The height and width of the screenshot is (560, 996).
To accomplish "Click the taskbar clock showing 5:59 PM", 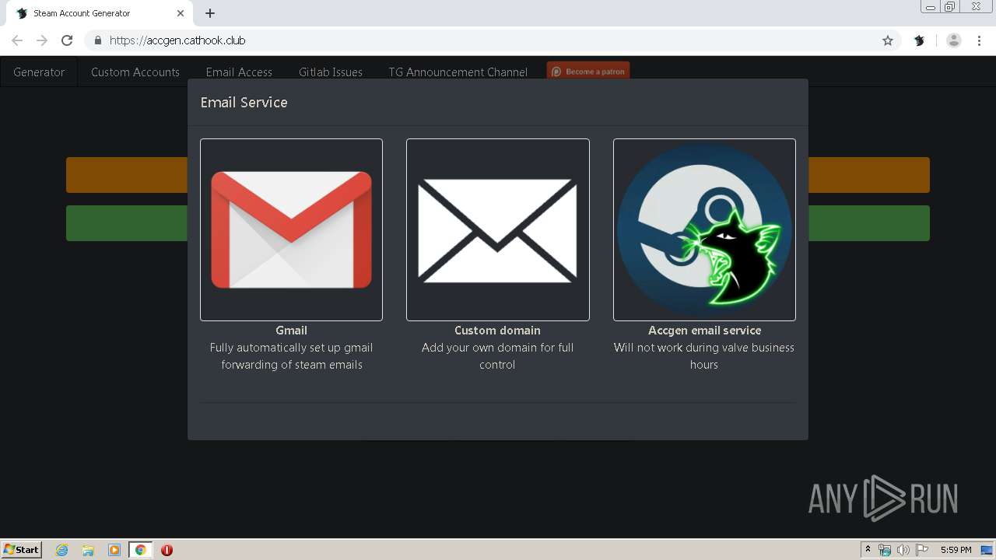I will coord(956,550).
